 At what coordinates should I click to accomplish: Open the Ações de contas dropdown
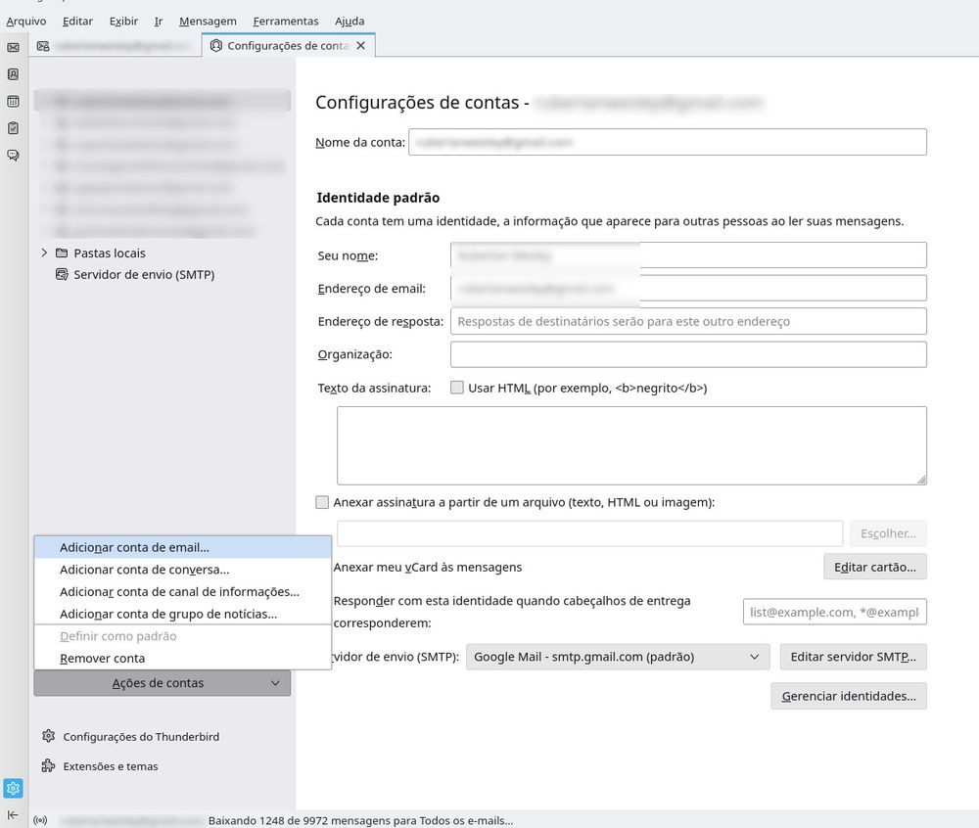click(163, 683)
